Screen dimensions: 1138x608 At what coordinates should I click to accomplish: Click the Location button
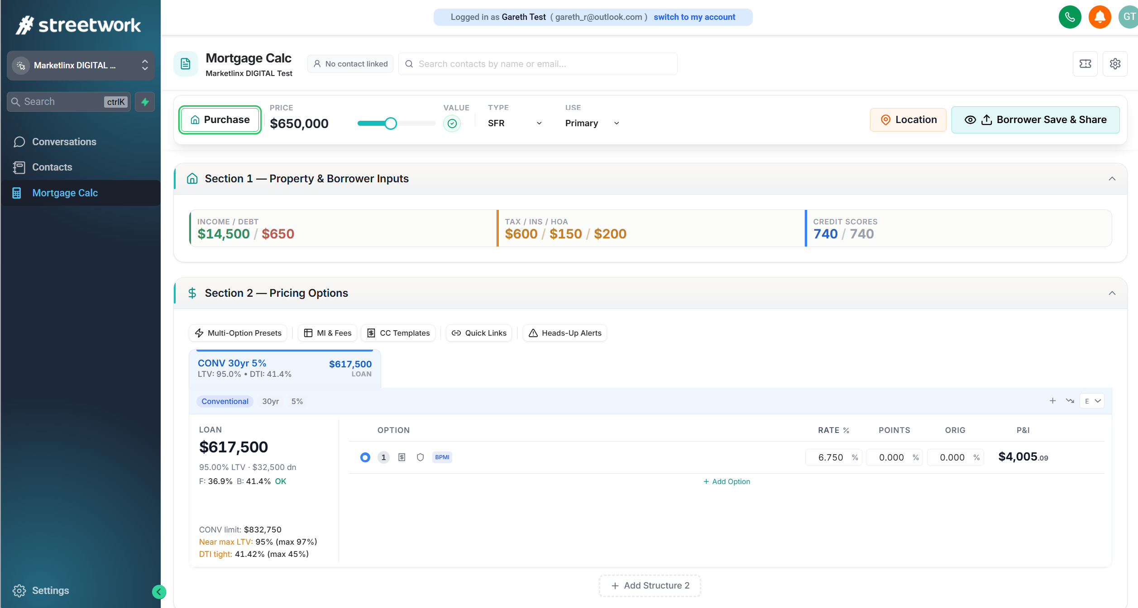point(908,120)
